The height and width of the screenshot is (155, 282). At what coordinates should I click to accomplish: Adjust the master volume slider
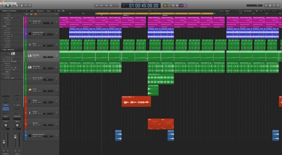pos(254,6)
